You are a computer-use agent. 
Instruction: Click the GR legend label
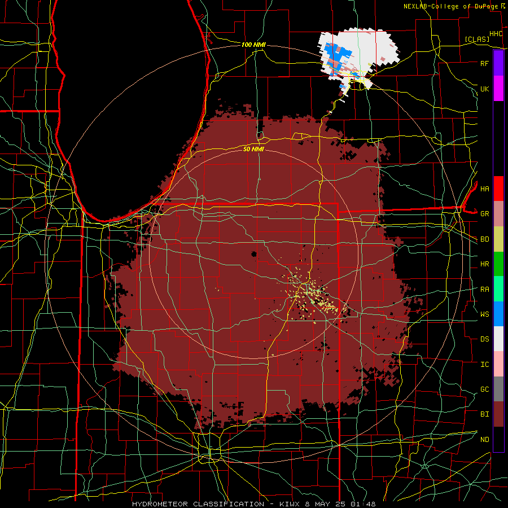484,214
